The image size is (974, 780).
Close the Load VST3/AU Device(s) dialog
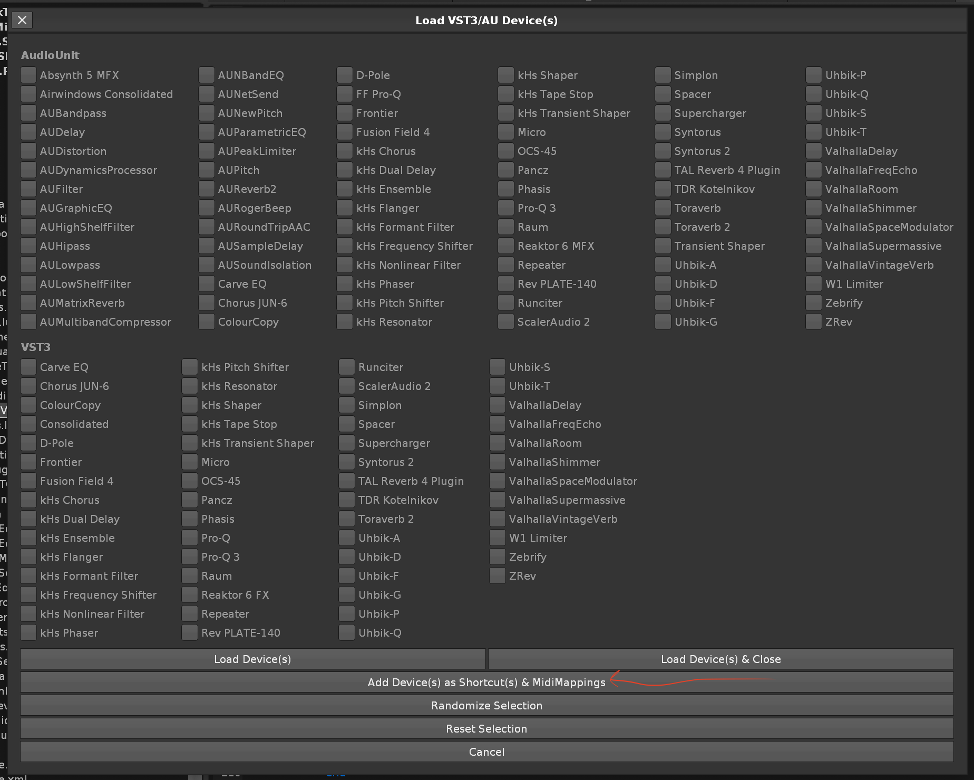click(x=22, y=20)
